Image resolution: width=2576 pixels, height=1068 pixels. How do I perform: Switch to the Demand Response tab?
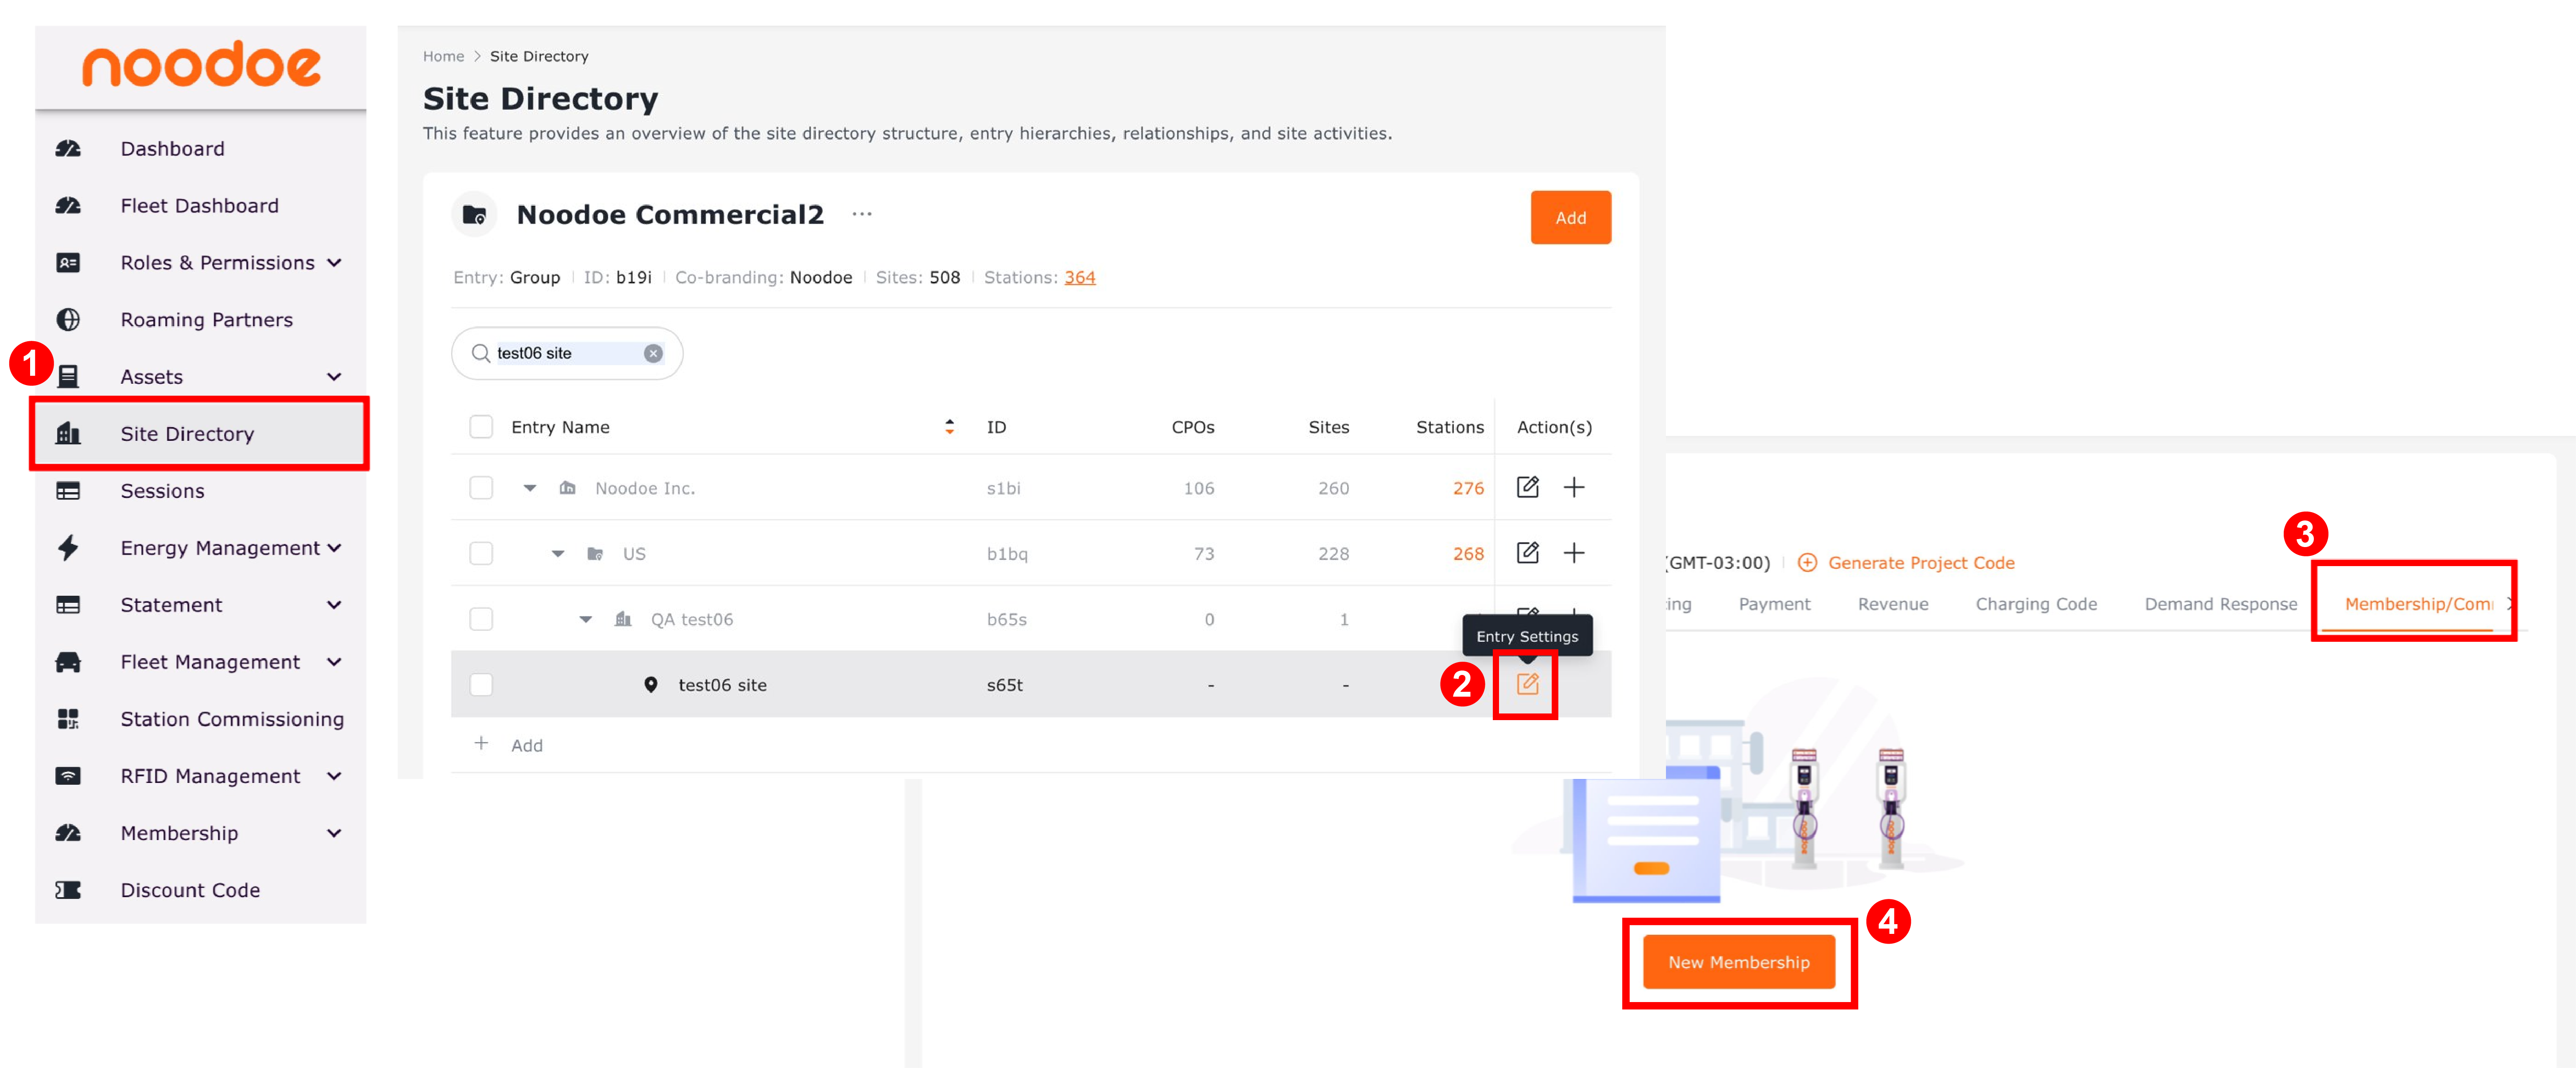click(2220, 605)
